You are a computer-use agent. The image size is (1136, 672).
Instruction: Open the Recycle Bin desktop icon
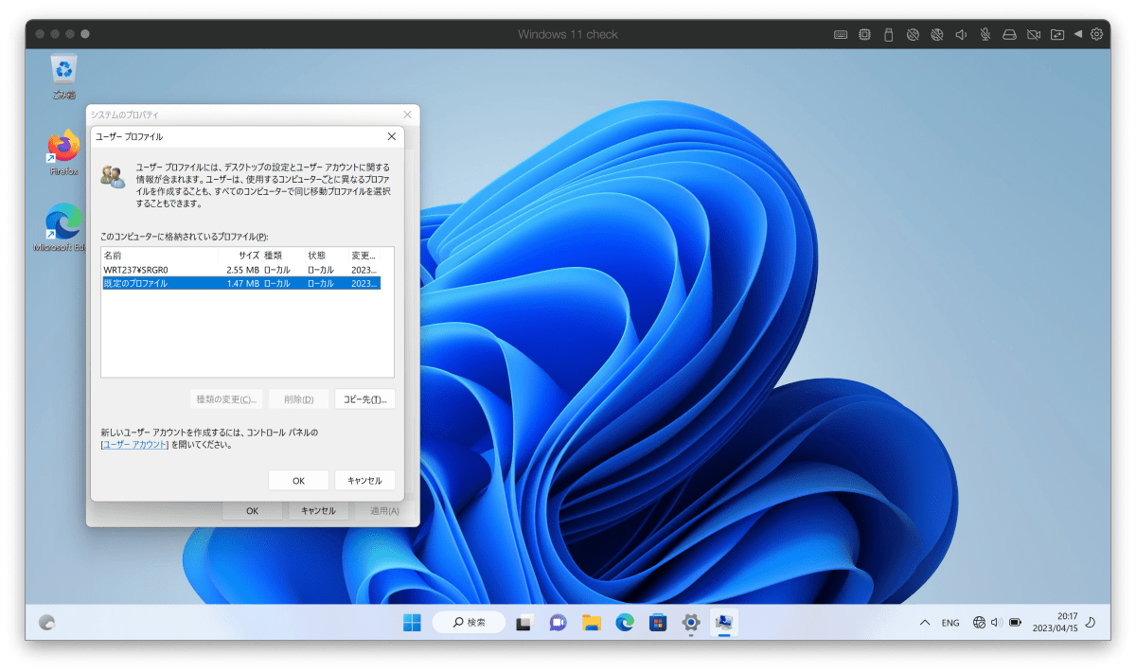point(64,76)
